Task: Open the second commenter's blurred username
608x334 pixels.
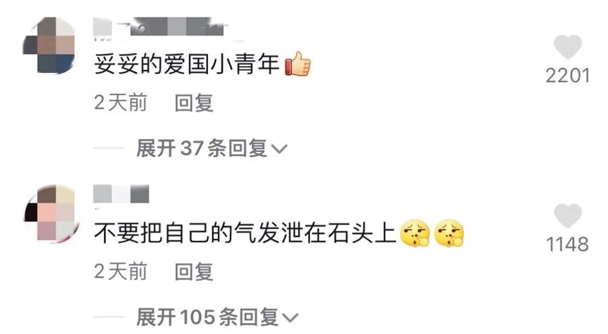Action: 121,194
